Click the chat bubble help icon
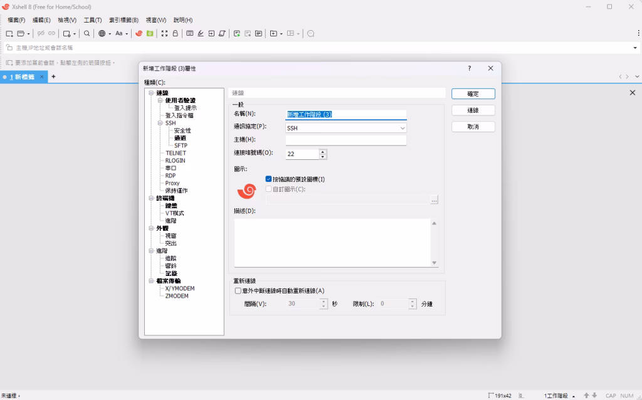The height and width of the screenshot is (400, 642). coord(311,34)
